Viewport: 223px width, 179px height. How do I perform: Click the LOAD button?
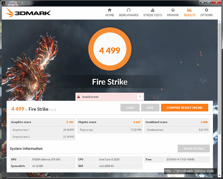(130, 107)
